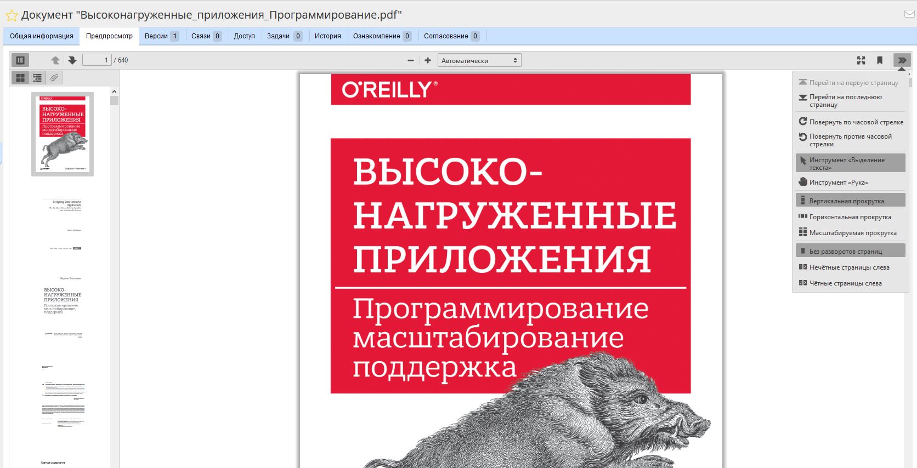Toggle the sidebar panel button
Viewport: 917px width, 468px height.
pos(20,60)
